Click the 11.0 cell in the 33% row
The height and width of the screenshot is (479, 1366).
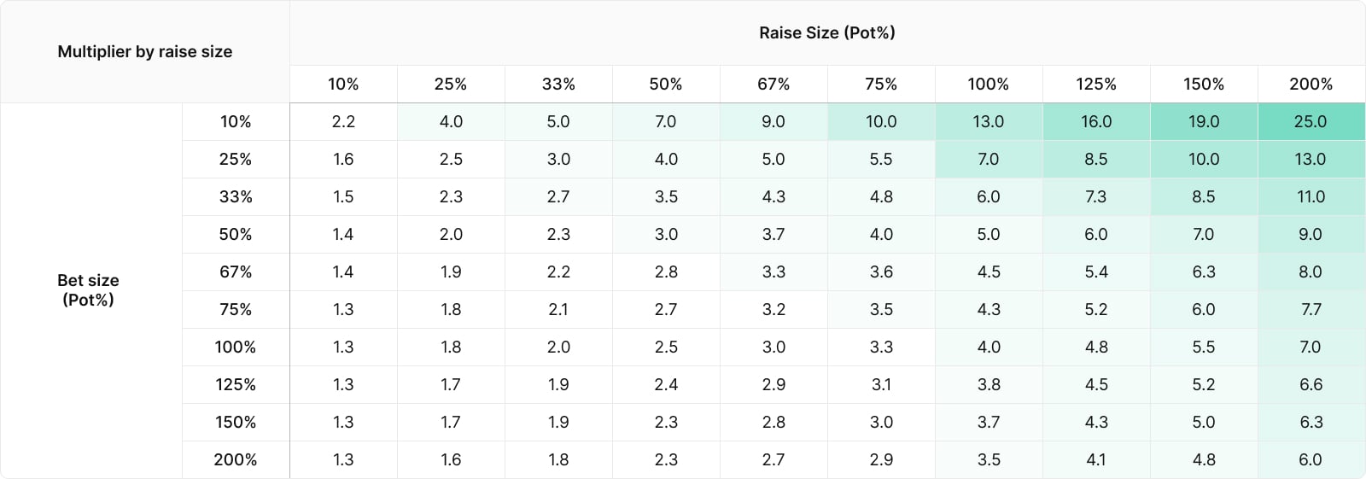(x=1311, y=196)
